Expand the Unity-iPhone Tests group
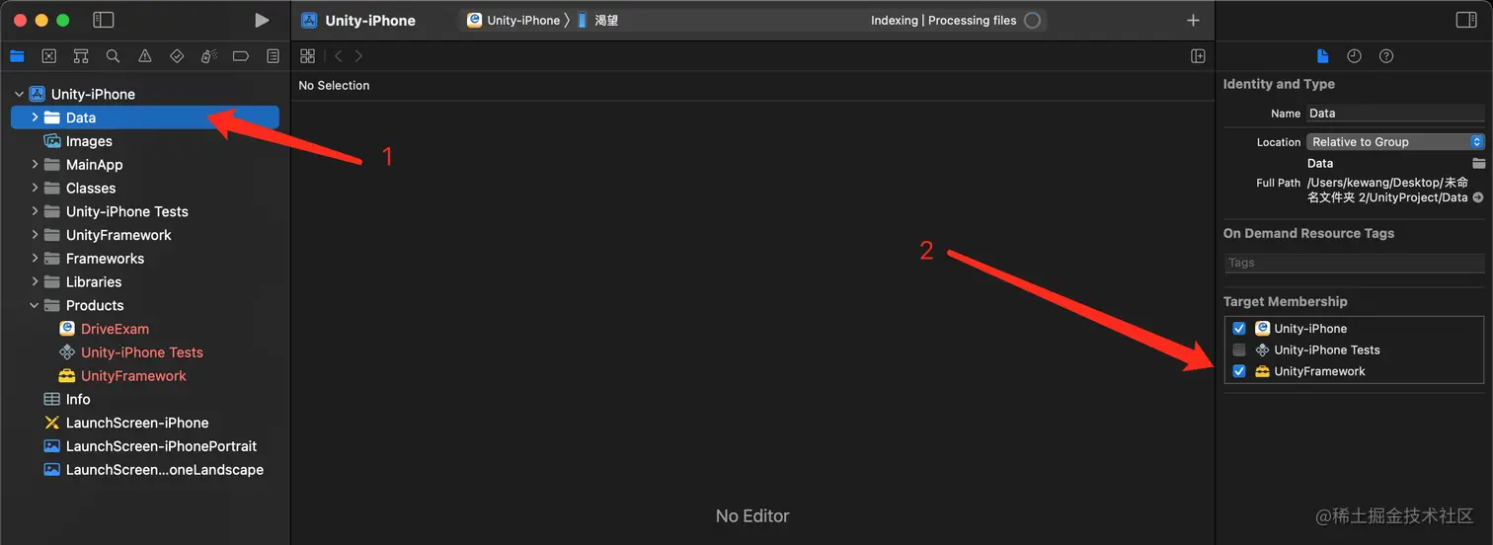Screen dimensions: 1493x545 35,211
